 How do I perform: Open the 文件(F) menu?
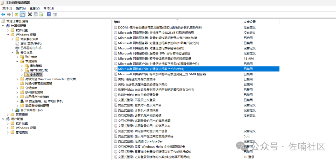coord(7,8)
